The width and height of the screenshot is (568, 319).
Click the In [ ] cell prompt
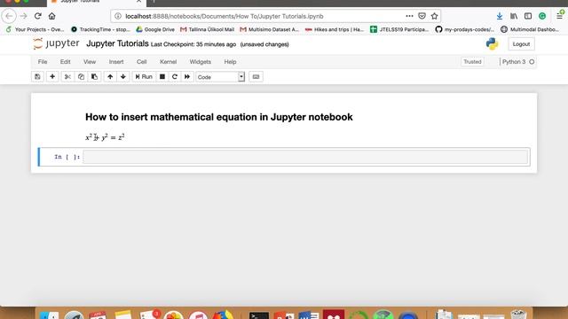[x=67, y=157]
